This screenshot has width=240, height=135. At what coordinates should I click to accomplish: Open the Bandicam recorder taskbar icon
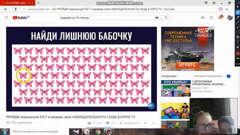point(109,132)
